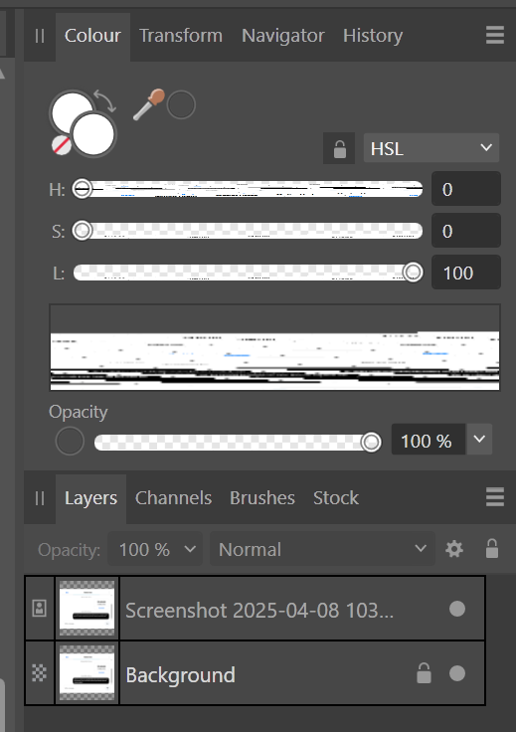516x732 pixels.
Task: Open the HSL colour model dropdown
Action: coord(431,148)
